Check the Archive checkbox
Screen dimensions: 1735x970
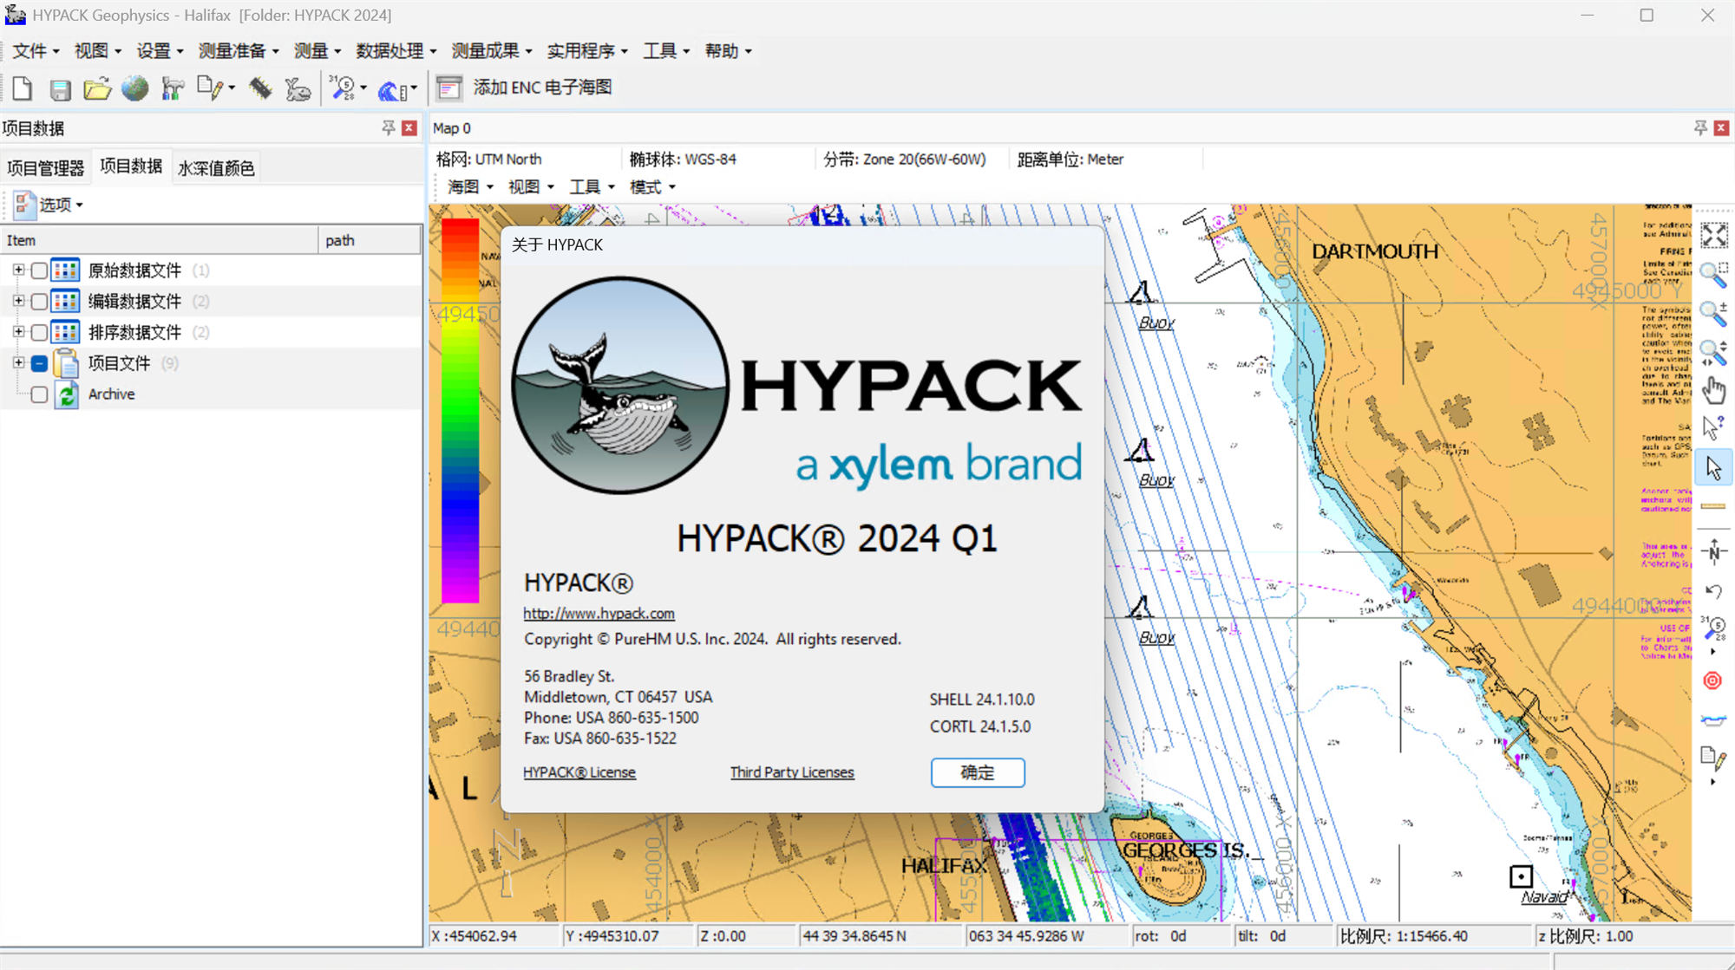39,395
